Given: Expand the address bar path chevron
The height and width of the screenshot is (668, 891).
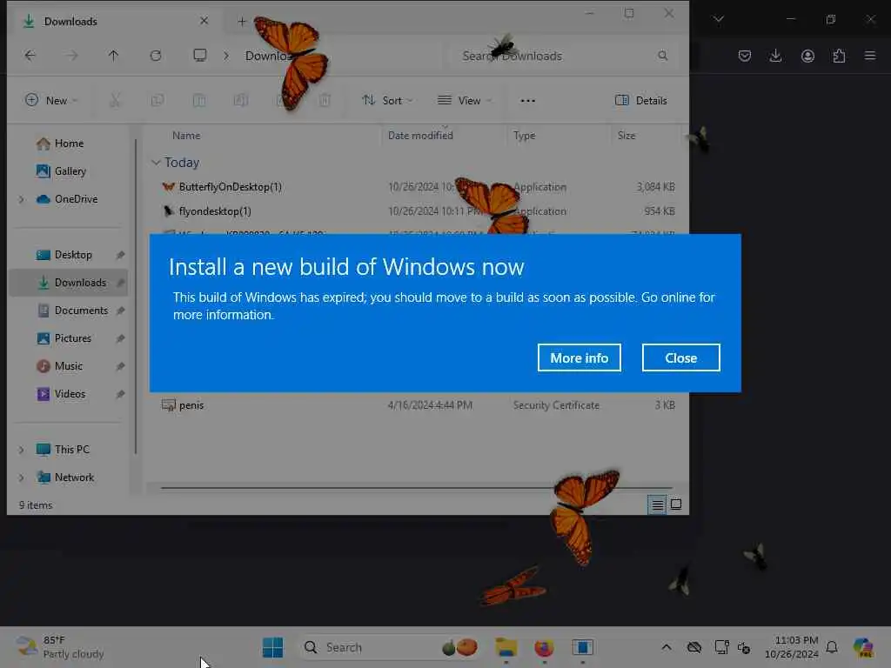Looking at the screenshot, I should pyautogui.click(x=226, y=56).
